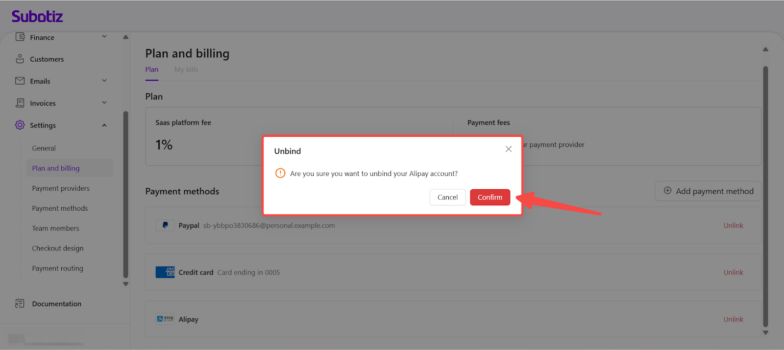Cancel the Unbind dialog
The width and height of the screenshot is (784, 350).
tap(447, 197)
